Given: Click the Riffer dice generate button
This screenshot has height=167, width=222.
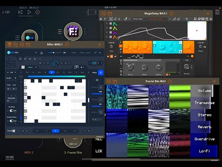Looking at the screenshot, I should pos(55,63).
